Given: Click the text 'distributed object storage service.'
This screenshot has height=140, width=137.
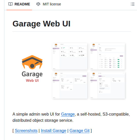Looking at the screenshot, I should 43,120.
